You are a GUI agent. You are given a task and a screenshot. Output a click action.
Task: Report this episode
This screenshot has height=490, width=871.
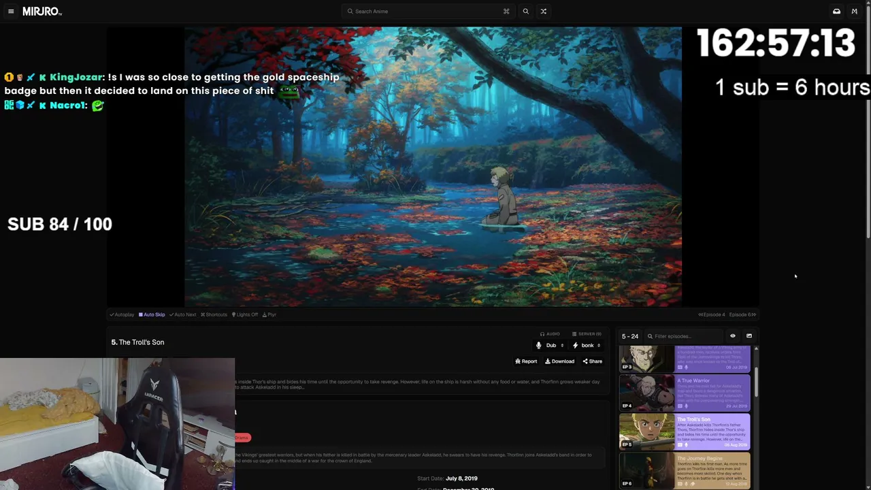[x=526, y=361]
